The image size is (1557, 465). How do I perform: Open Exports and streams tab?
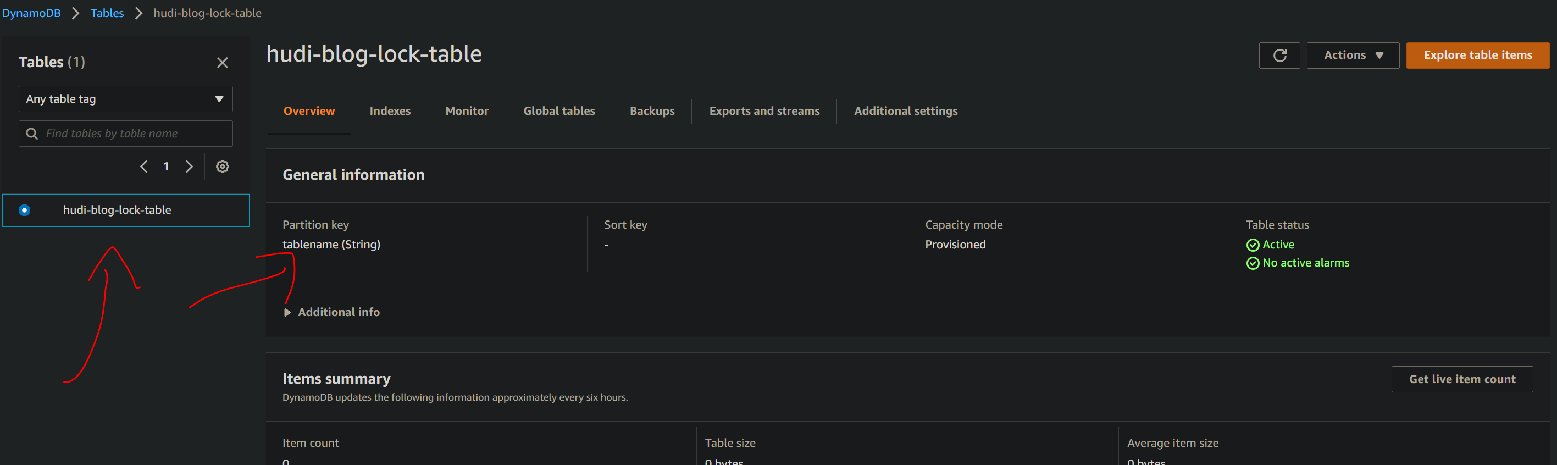pyautogui.click(x=764, y=110)
